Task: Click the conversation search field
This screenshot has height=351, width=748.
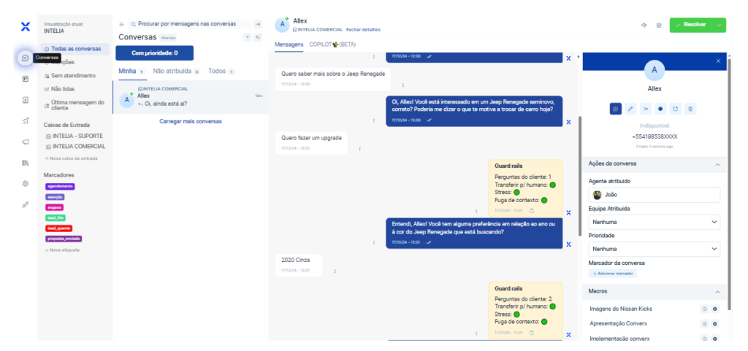Action: pyautogui.click(x=188, y=24)
